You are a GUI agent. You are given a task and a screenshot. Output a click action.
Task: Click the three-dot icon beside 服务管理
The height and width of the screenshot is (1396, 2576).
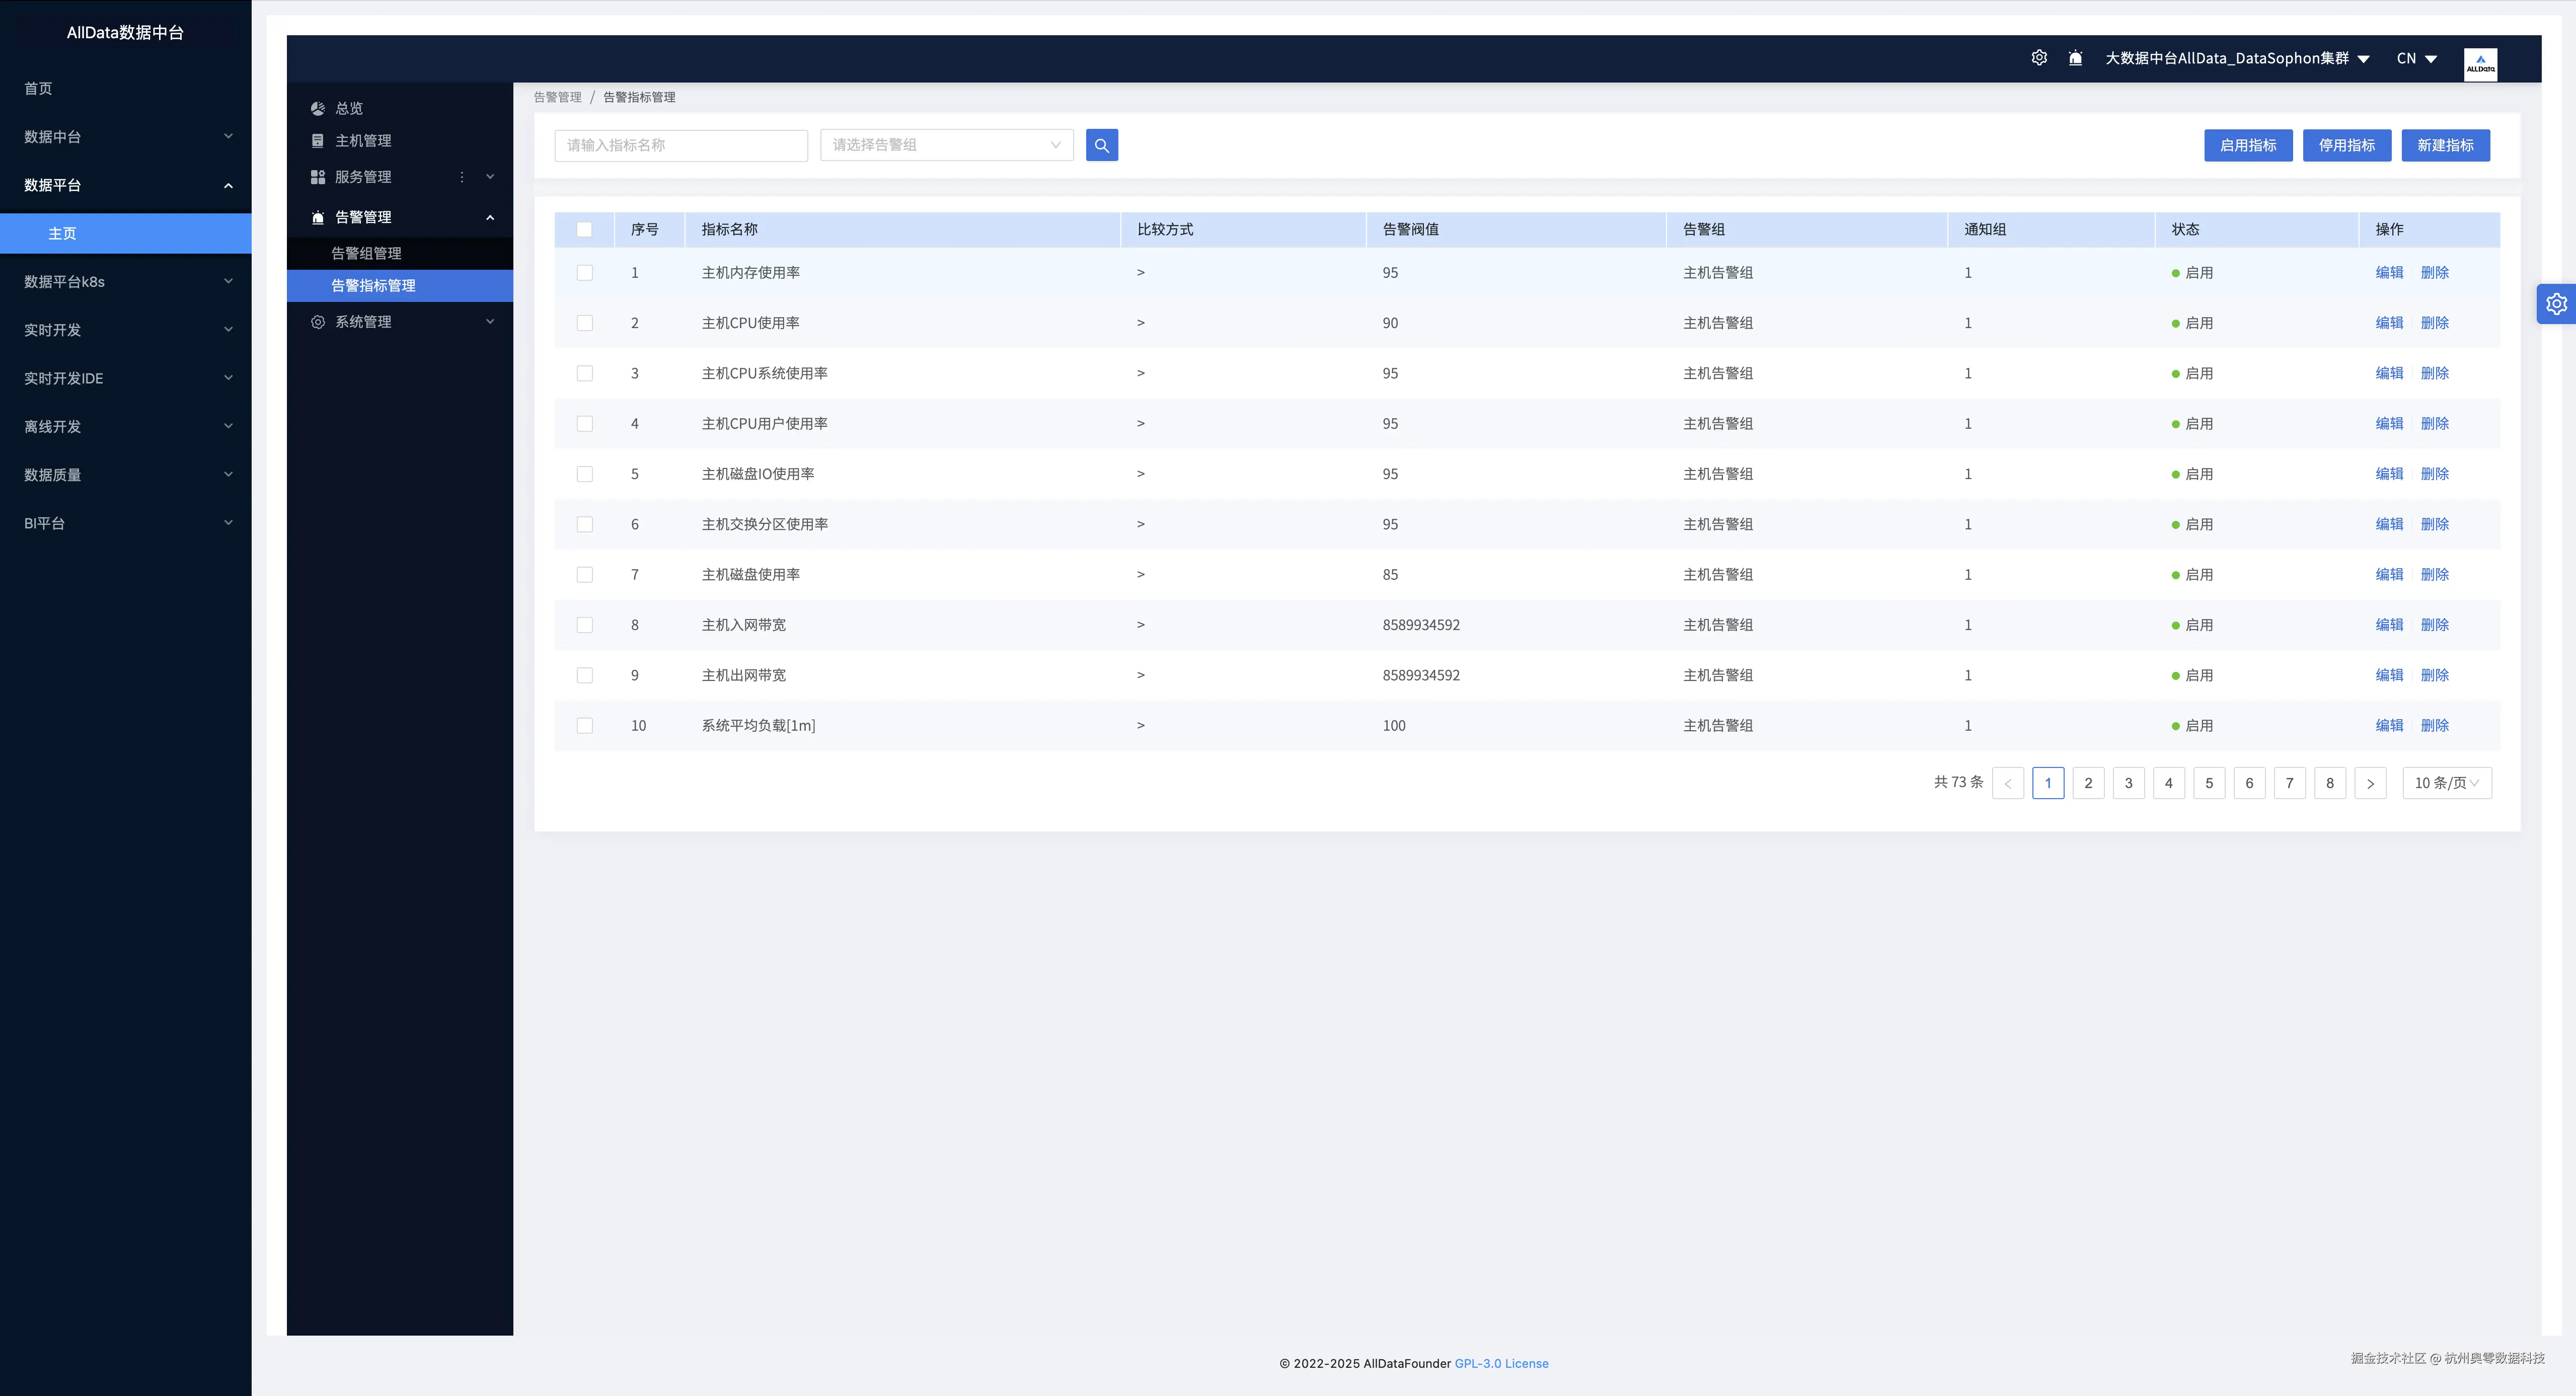tap(461, 177)
